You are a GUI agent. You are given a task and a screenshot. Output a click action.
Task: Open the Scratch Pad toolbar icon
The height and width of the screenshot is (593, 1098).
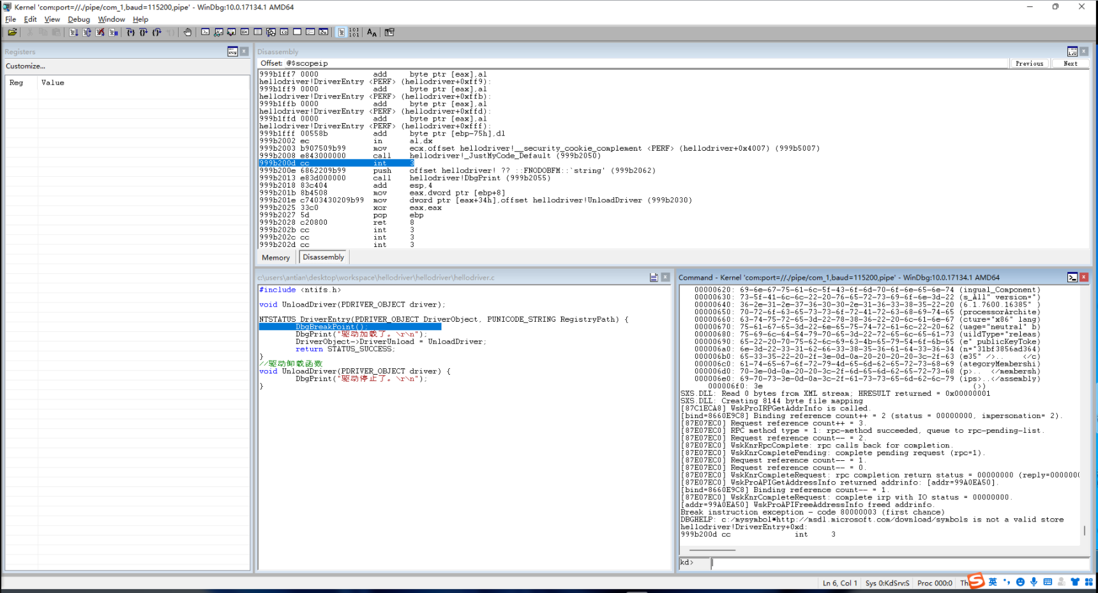(x=297, y=32)
